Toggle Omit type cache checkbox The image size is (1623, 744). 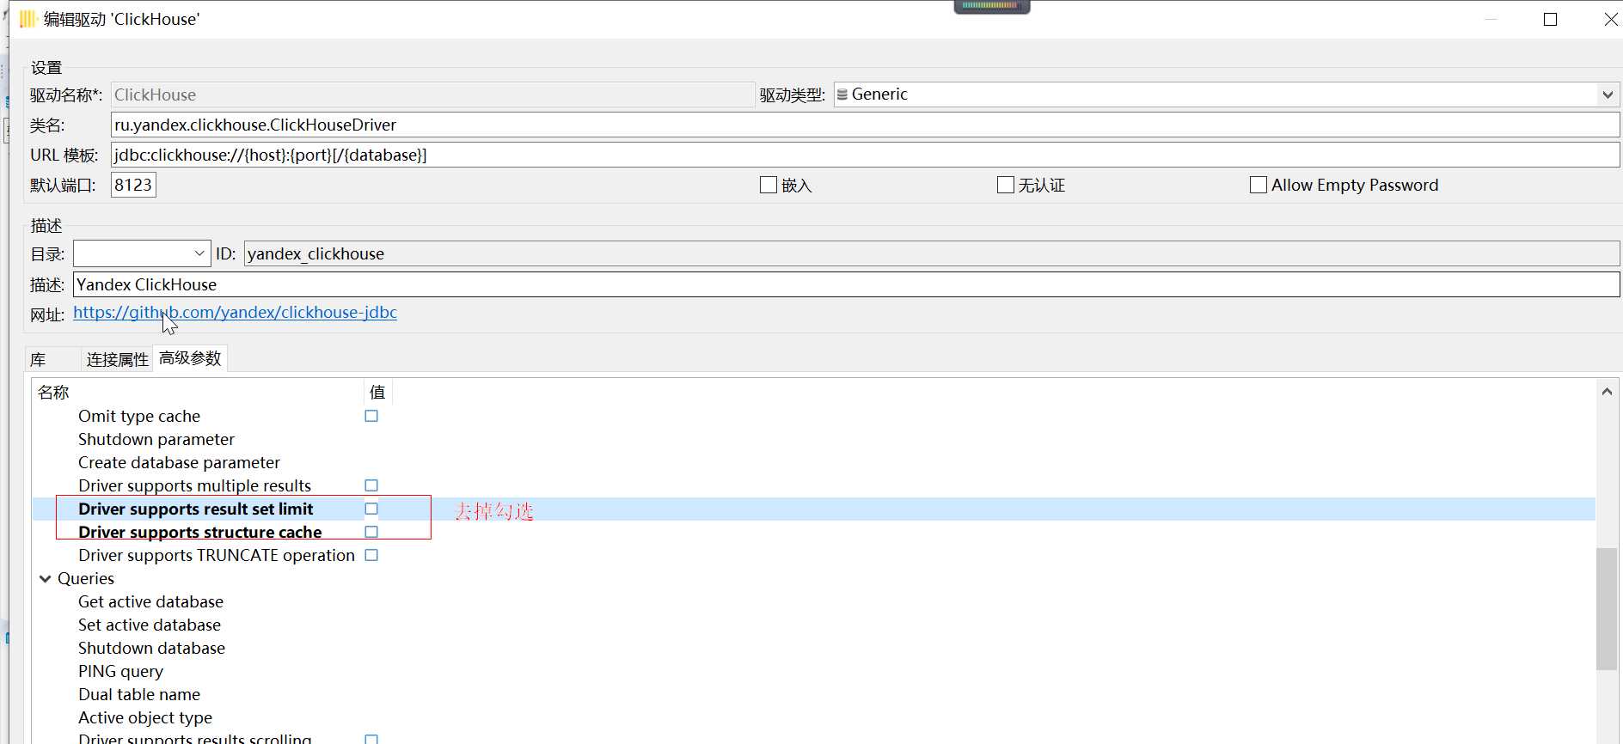pyautogui.click(x=371, y=416)
